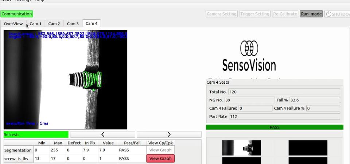Click the Cam 4 Failure % field
Screen dimensions: 350x164
coord(323,108)
